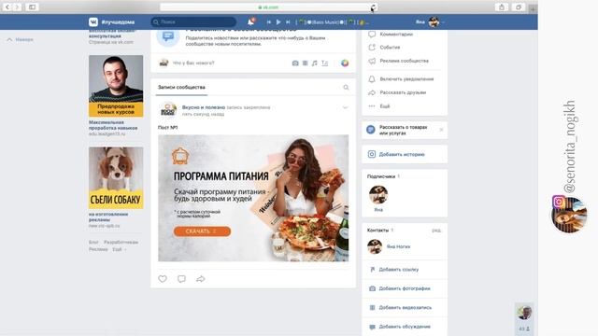Open the chat contact avatar at bottom right
Screen dimensions: 598x336
click(524, 313)
